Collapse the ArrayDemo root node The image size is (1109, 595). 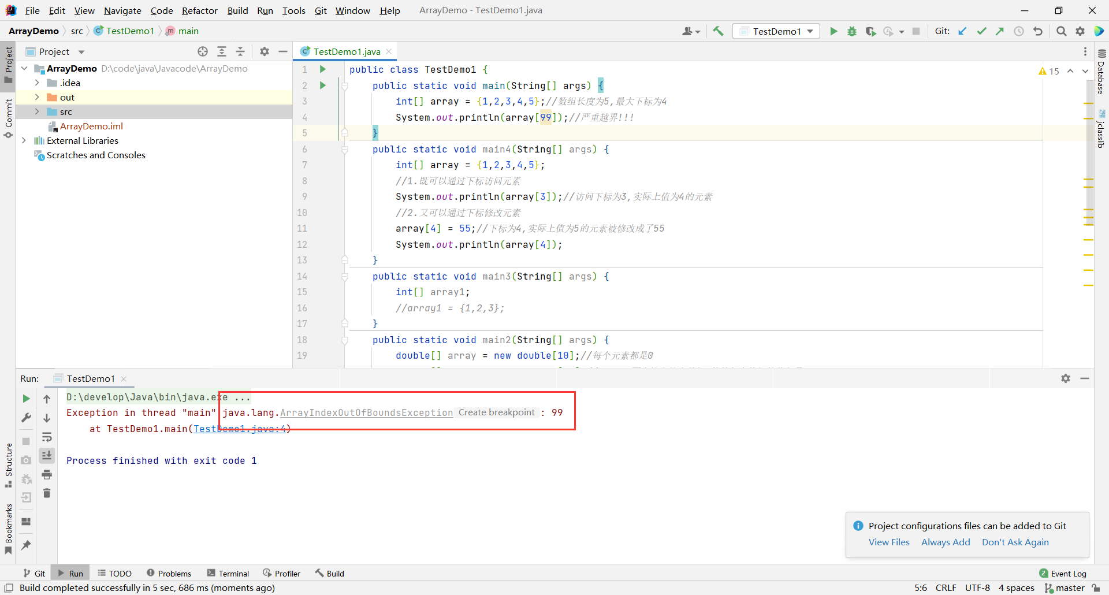[x=24, y=68]
